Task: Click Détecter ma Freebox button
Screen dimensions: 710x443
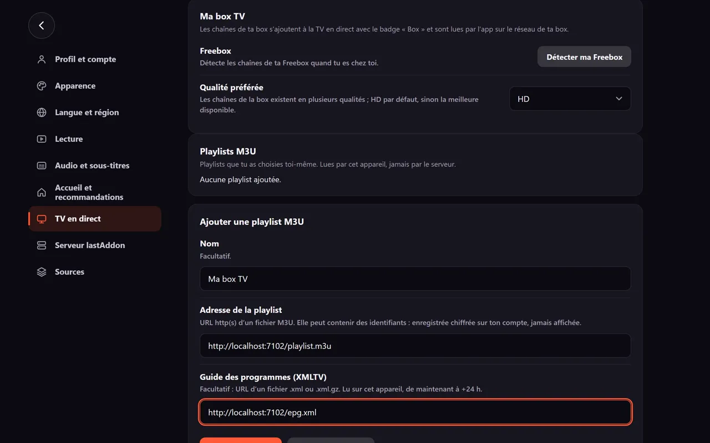Action: (584, 56)
